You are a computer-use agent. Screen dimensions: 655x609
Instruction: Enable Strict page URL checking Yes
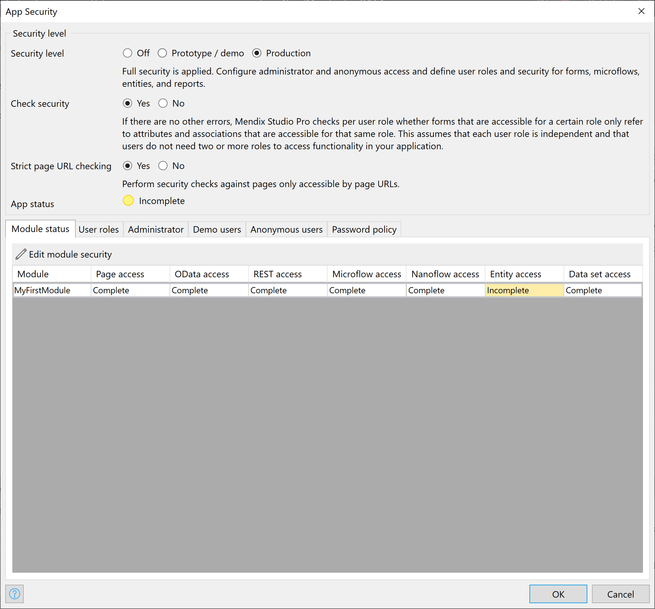point(127,166)
